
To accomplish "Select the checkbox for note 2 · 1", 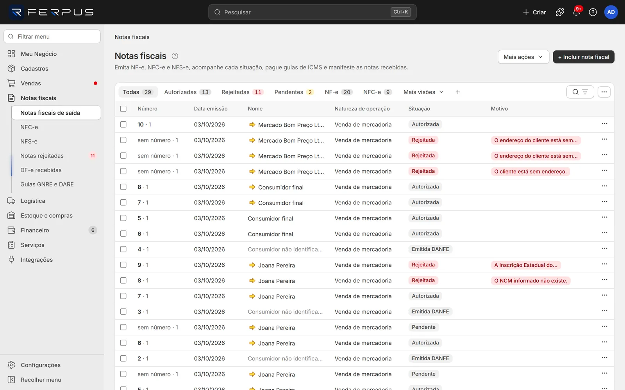I will [123, 358].
